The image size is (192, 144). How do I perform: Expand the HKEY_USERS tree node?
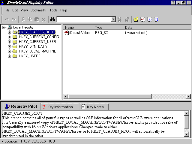(x=9, y=56)
